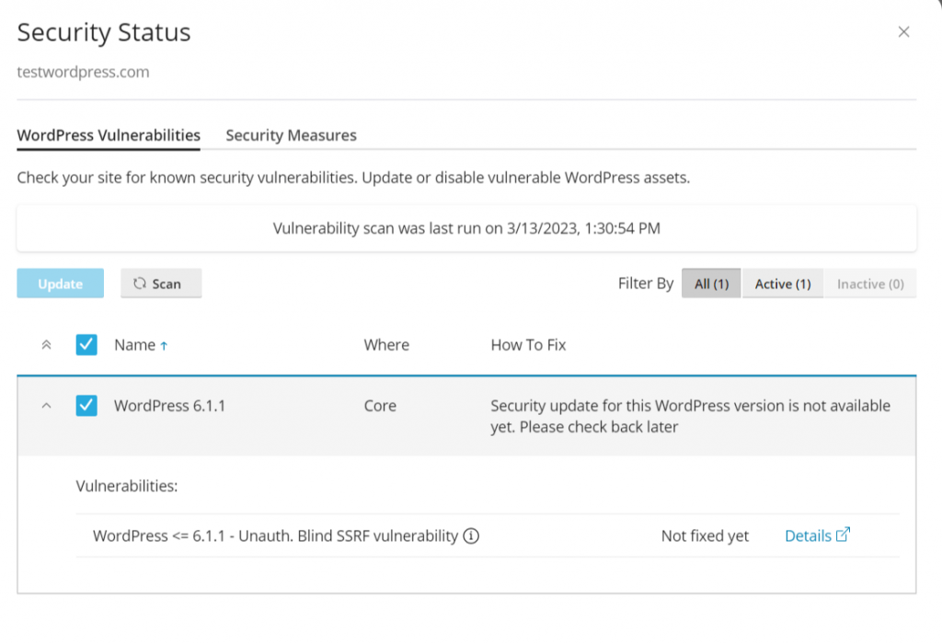Click the last scan timestamp banner

click(466, 227)
